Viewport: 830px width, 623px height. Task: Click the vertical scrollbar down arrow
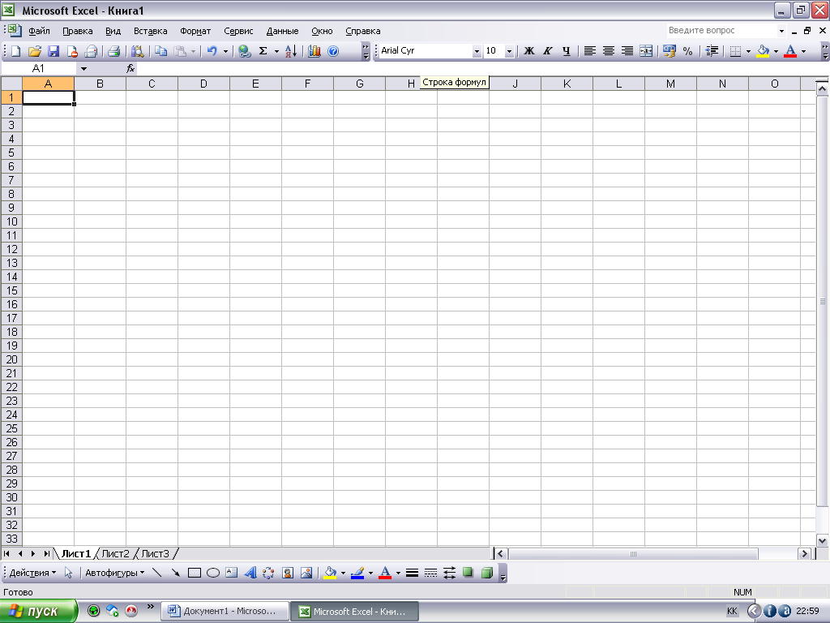click(822, 541)
